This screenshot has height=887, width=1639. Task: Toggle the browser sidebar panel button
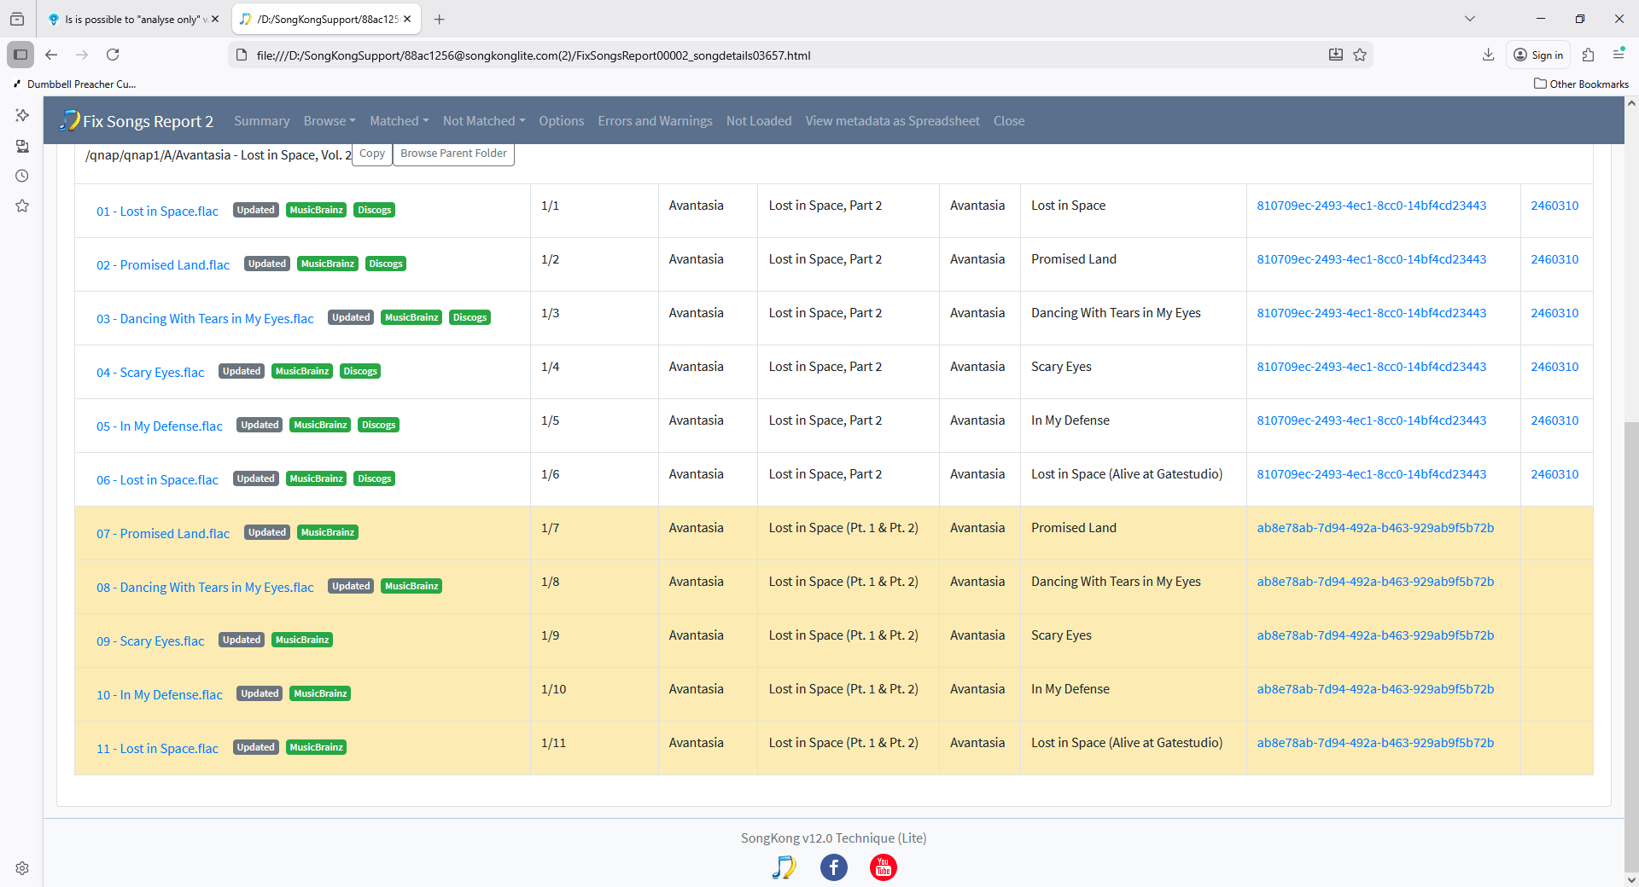click(20, 55)
